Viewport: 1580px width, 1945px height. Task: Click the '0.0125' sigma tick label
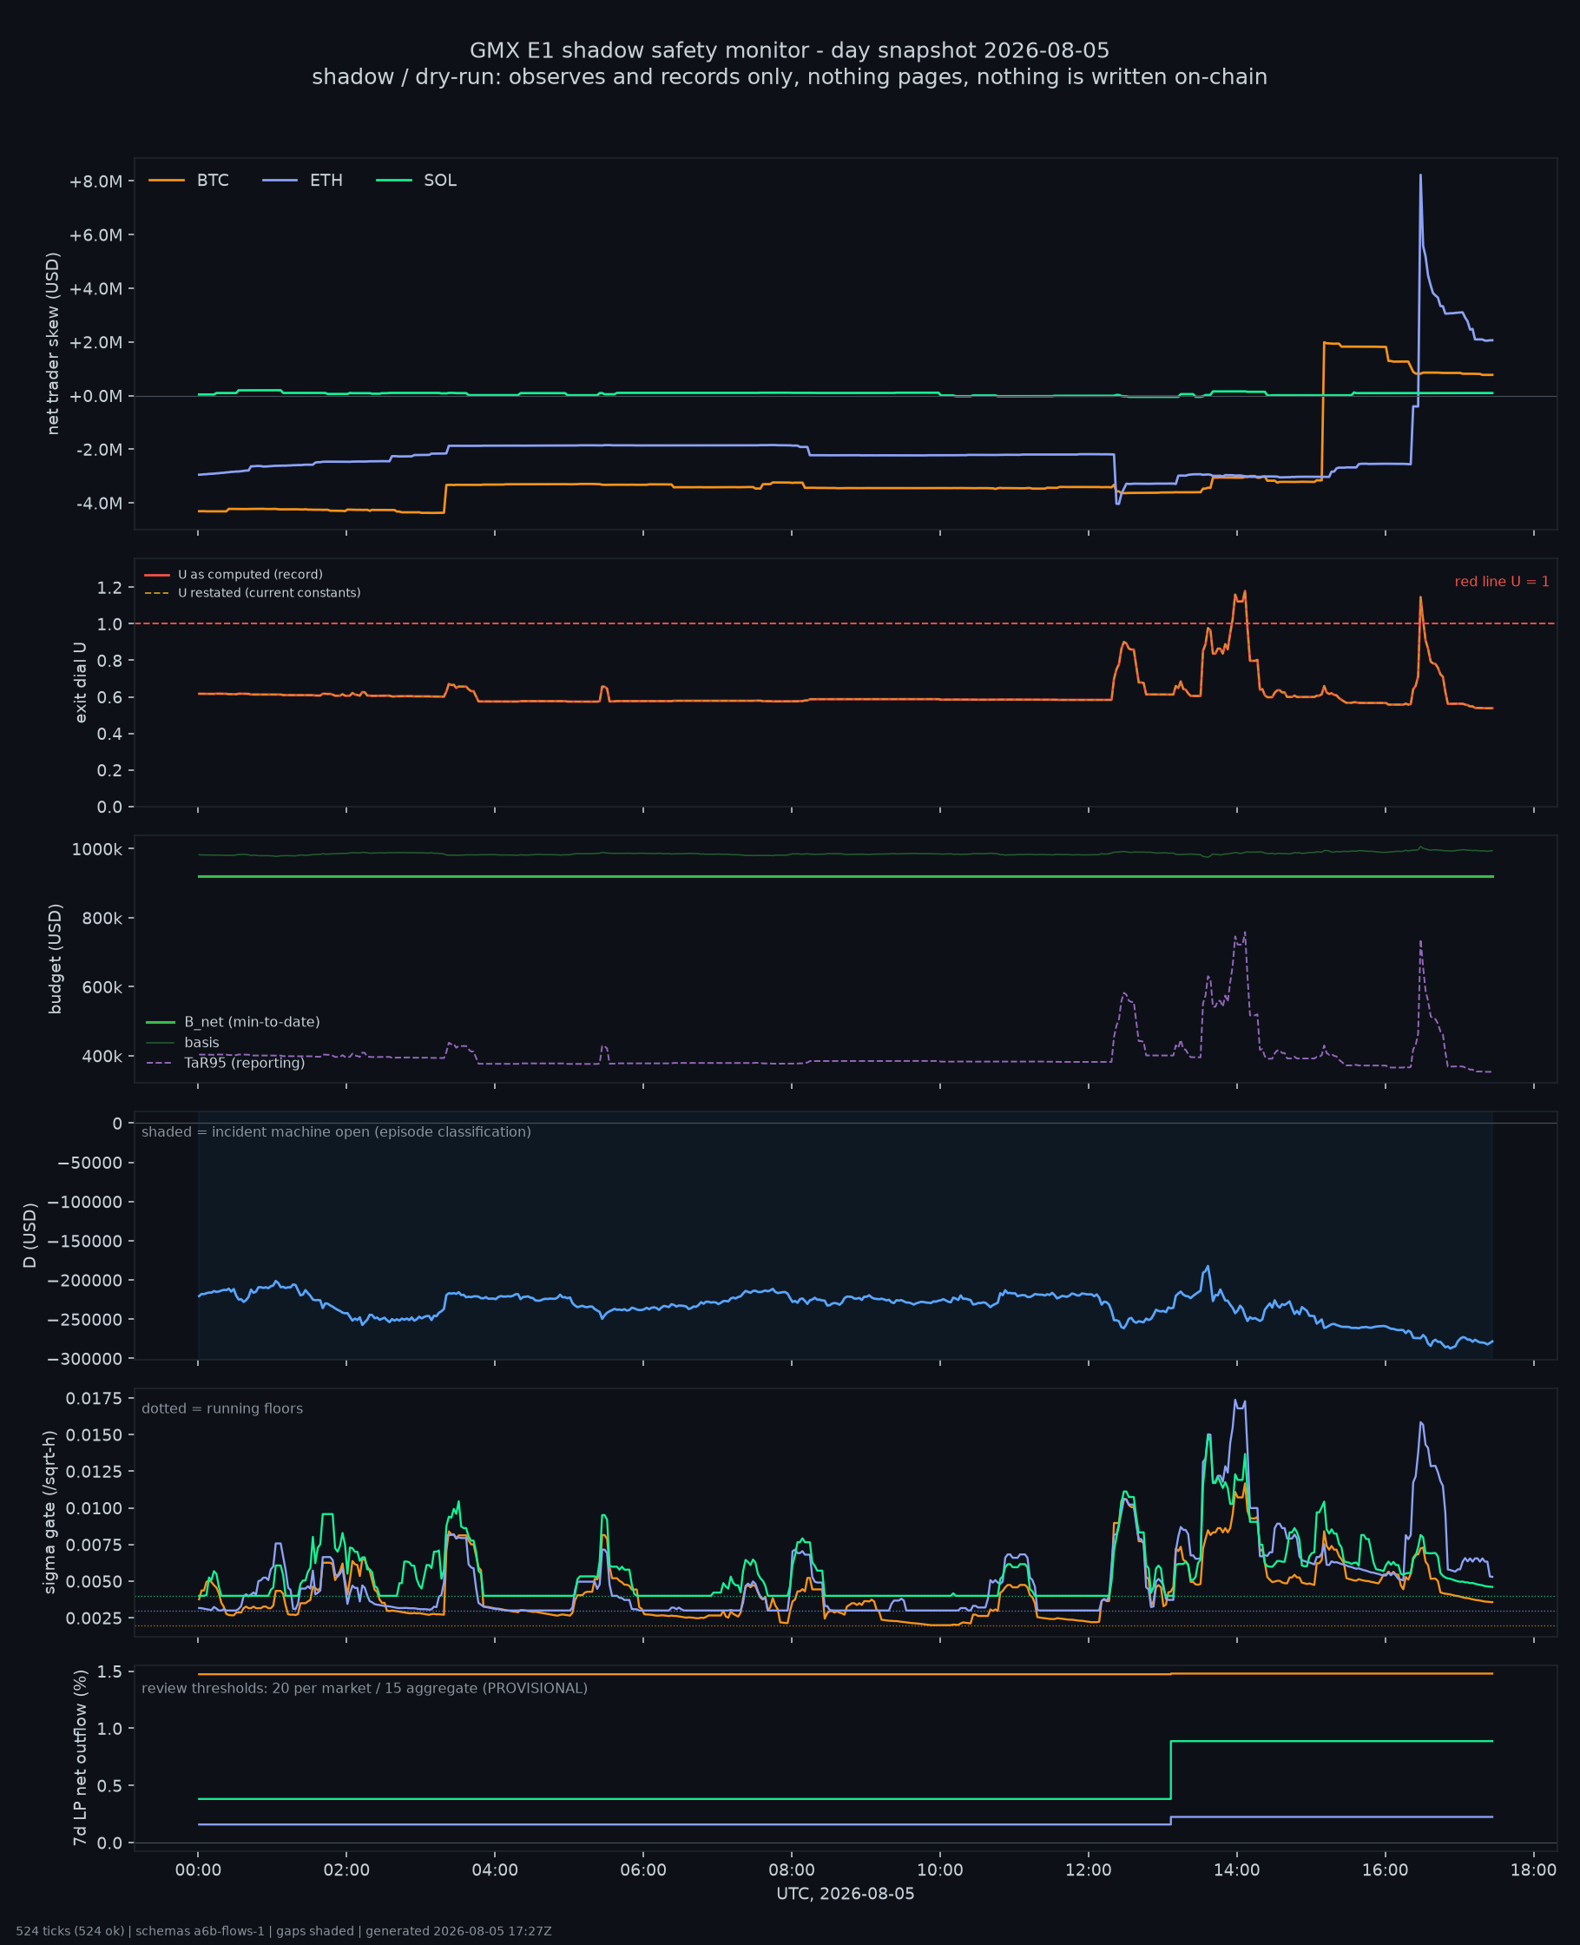click(93, 1472)
